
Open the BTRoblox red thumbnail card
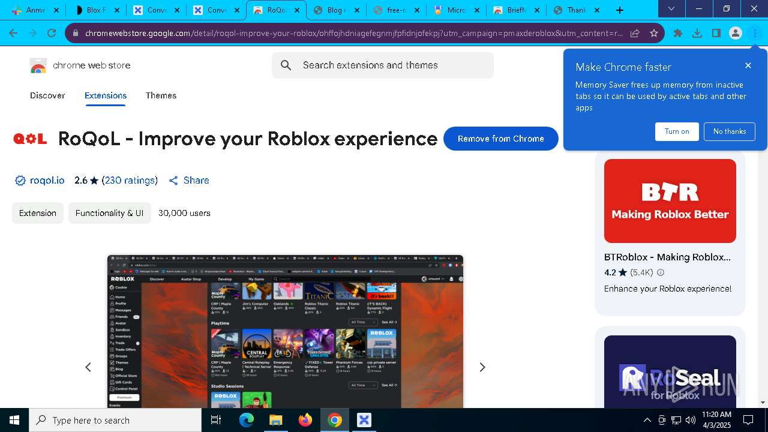tap(670, 201)
